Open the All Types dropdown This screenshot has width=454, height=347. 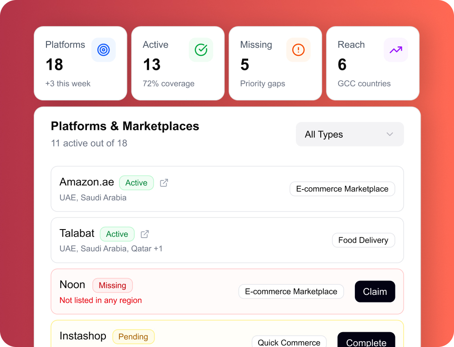tap(350, 134)
